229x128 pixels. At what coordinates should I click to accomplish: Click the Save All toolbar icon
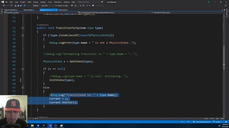21,6
